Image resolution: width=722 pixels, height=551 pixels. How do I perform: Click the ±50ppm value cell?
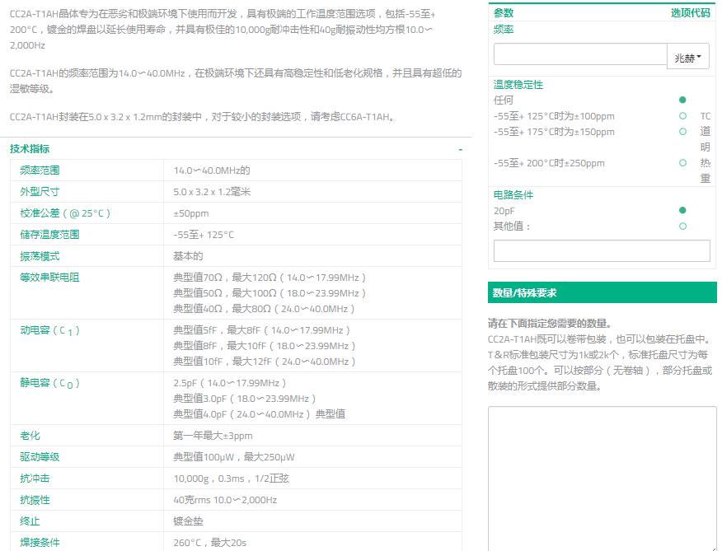191,213
